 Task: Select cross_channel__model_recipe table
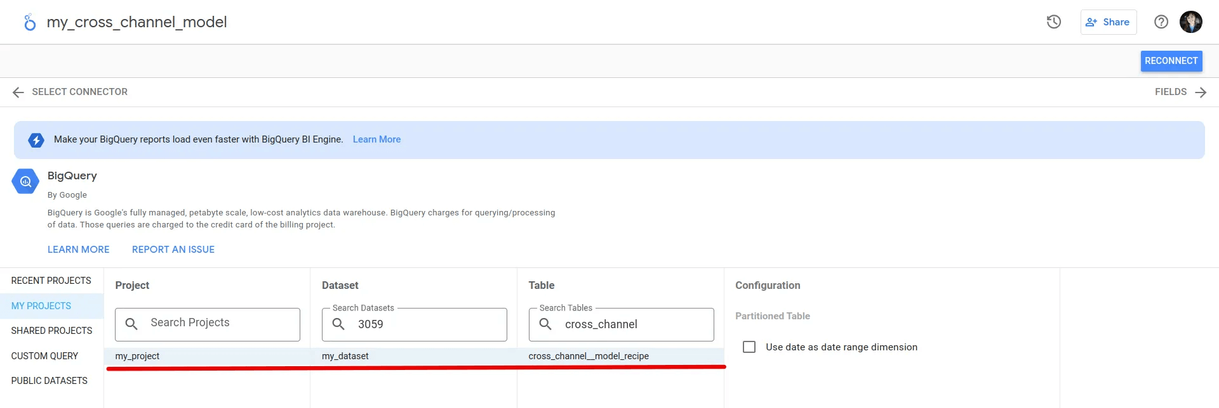(x=620, y=356)
